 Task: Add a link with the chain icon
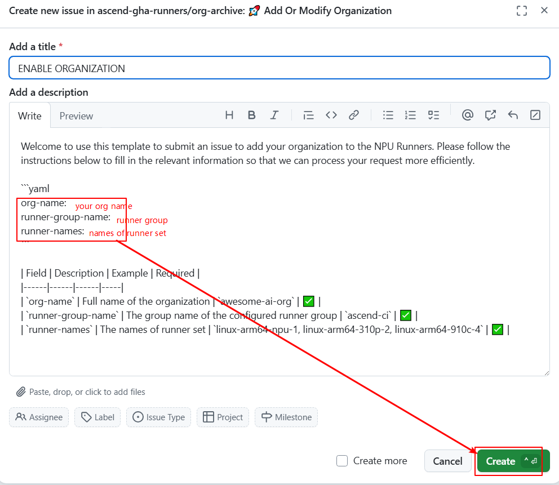pos(354,115)
